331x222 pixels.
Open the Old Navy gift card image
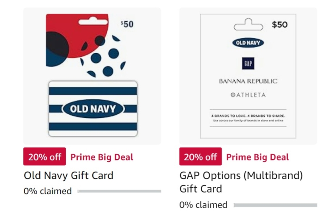pos(92,76)
